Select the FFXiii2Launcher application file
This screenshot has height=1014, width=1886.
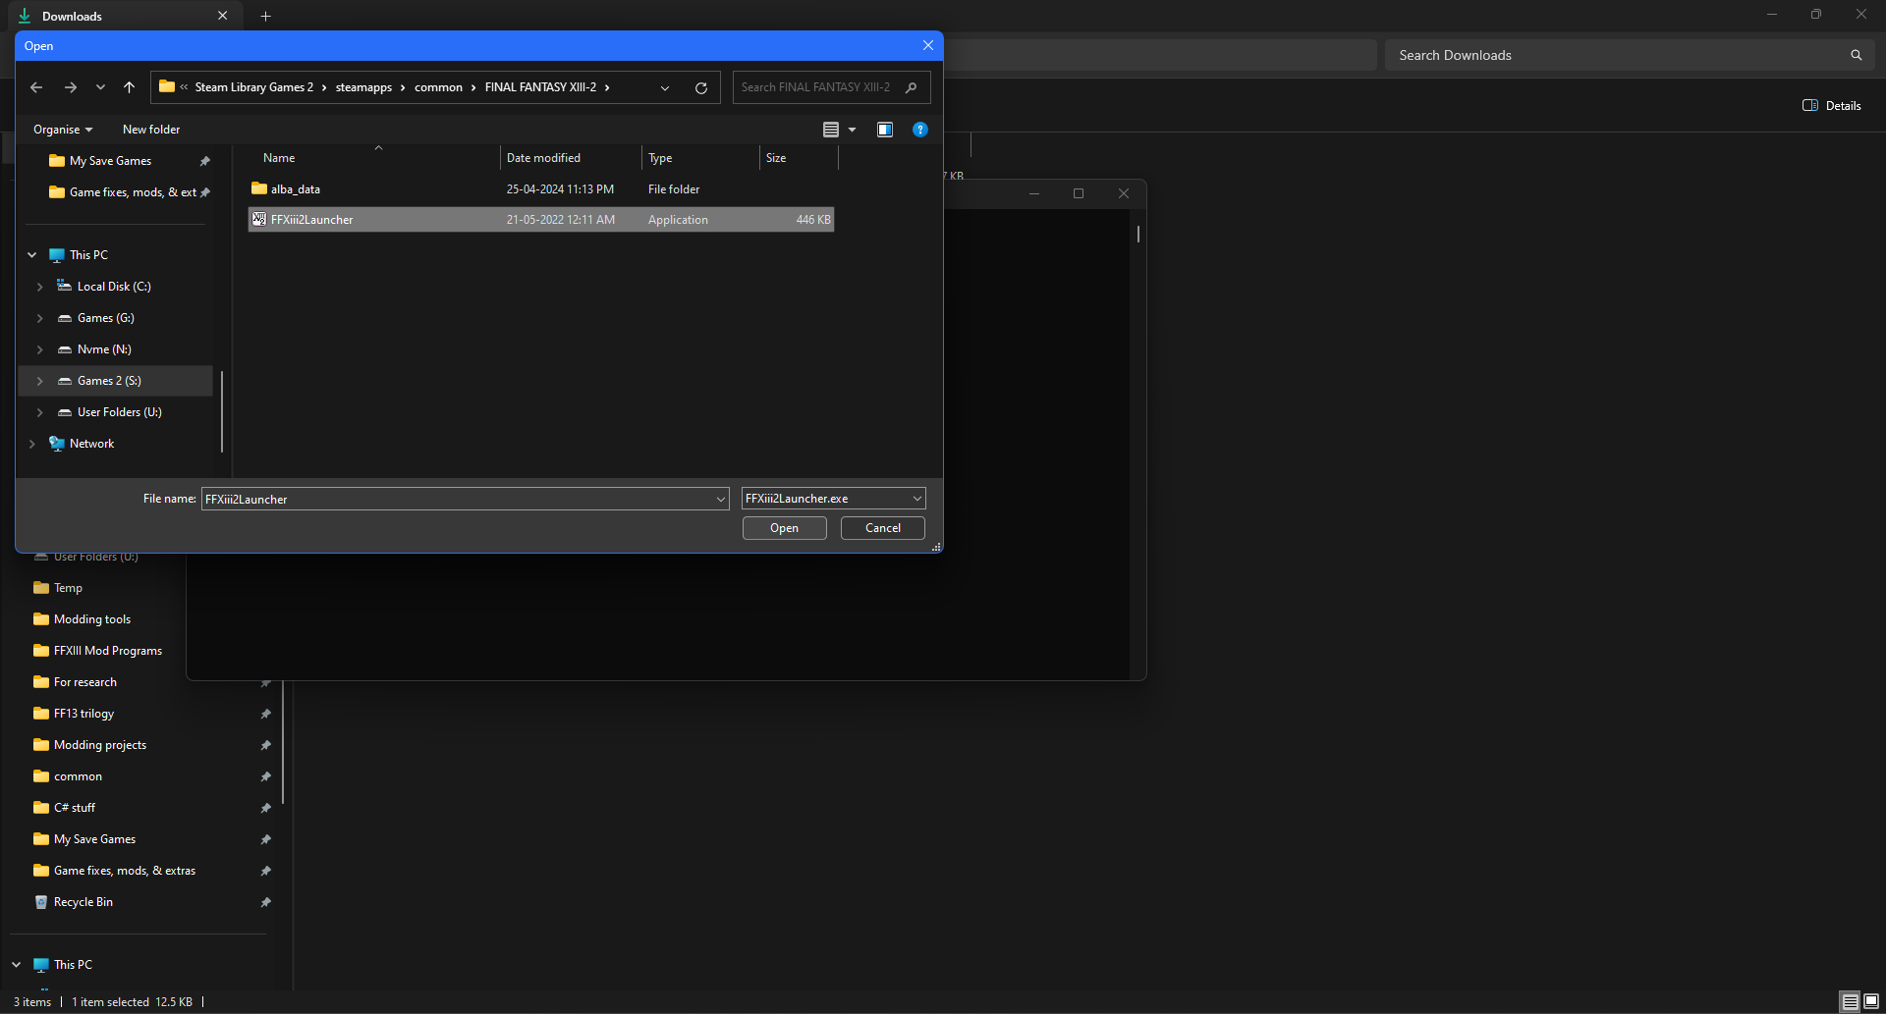click(x=541, y=220)
